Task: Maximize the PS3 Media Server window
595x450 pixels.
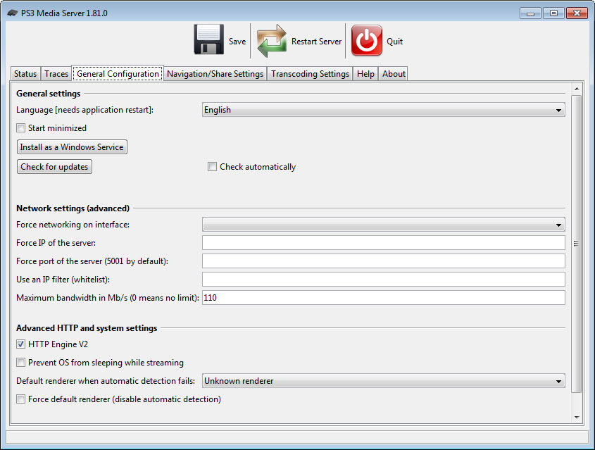Action: click(553, 13)
